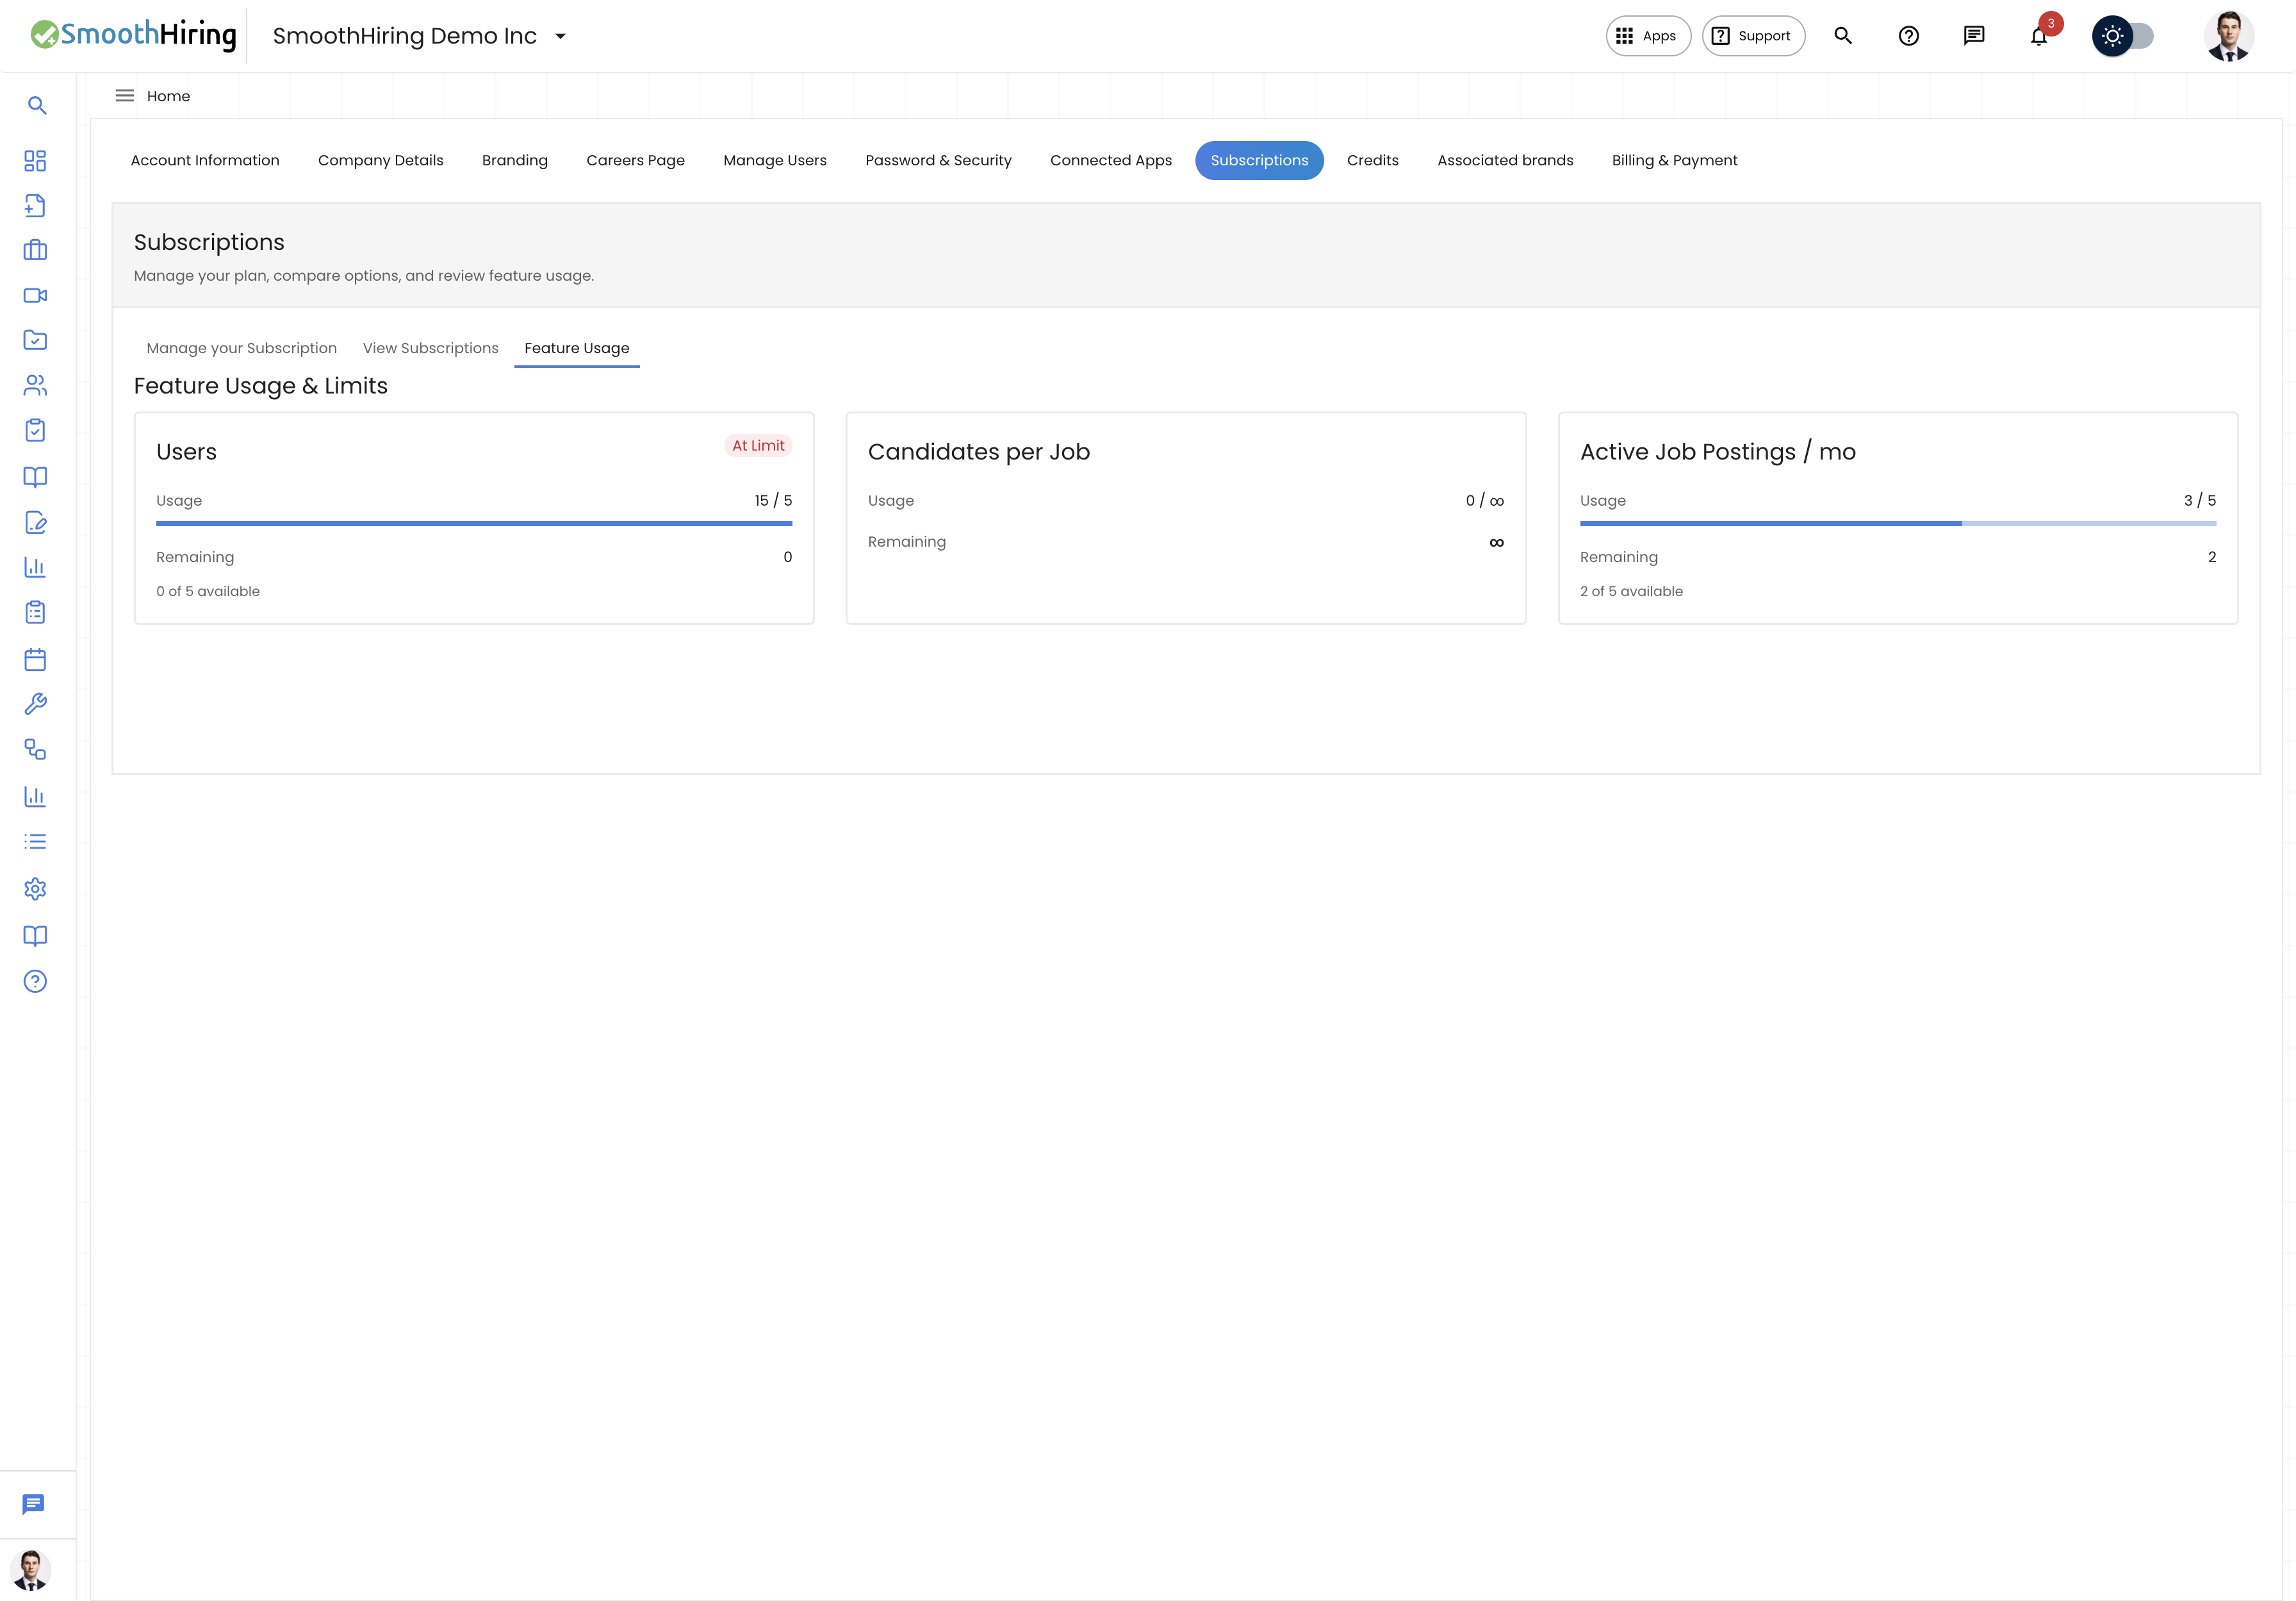Click the Support button

click(1753, 36)
